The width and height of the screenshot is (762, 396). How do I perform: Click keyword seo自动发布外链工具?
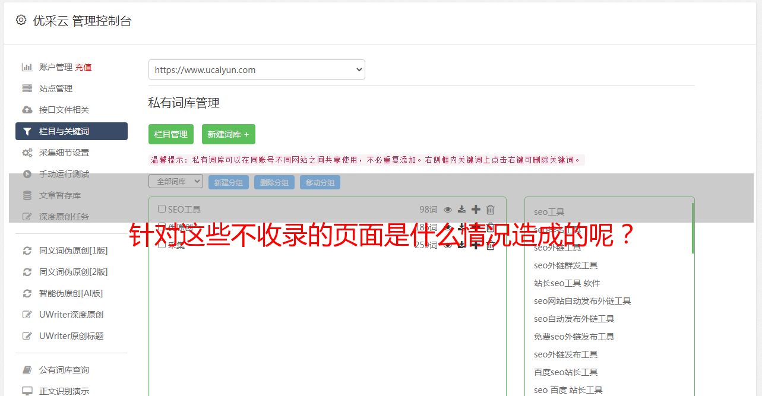[x=574, y=319]
